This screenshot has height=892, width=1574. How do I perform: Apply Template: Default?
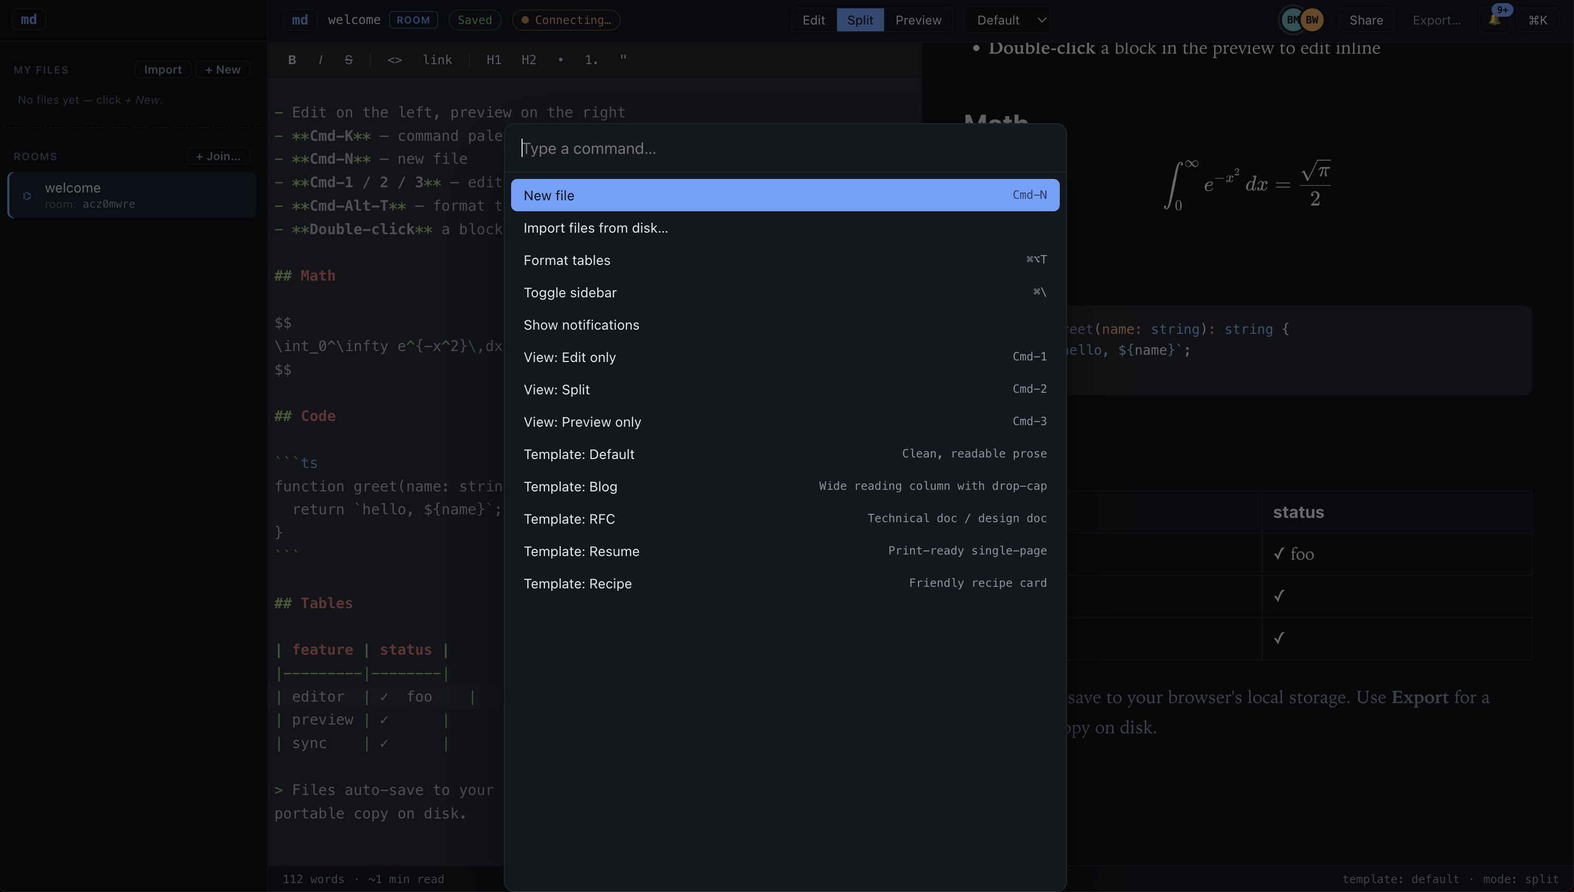(x=785, y=454)
